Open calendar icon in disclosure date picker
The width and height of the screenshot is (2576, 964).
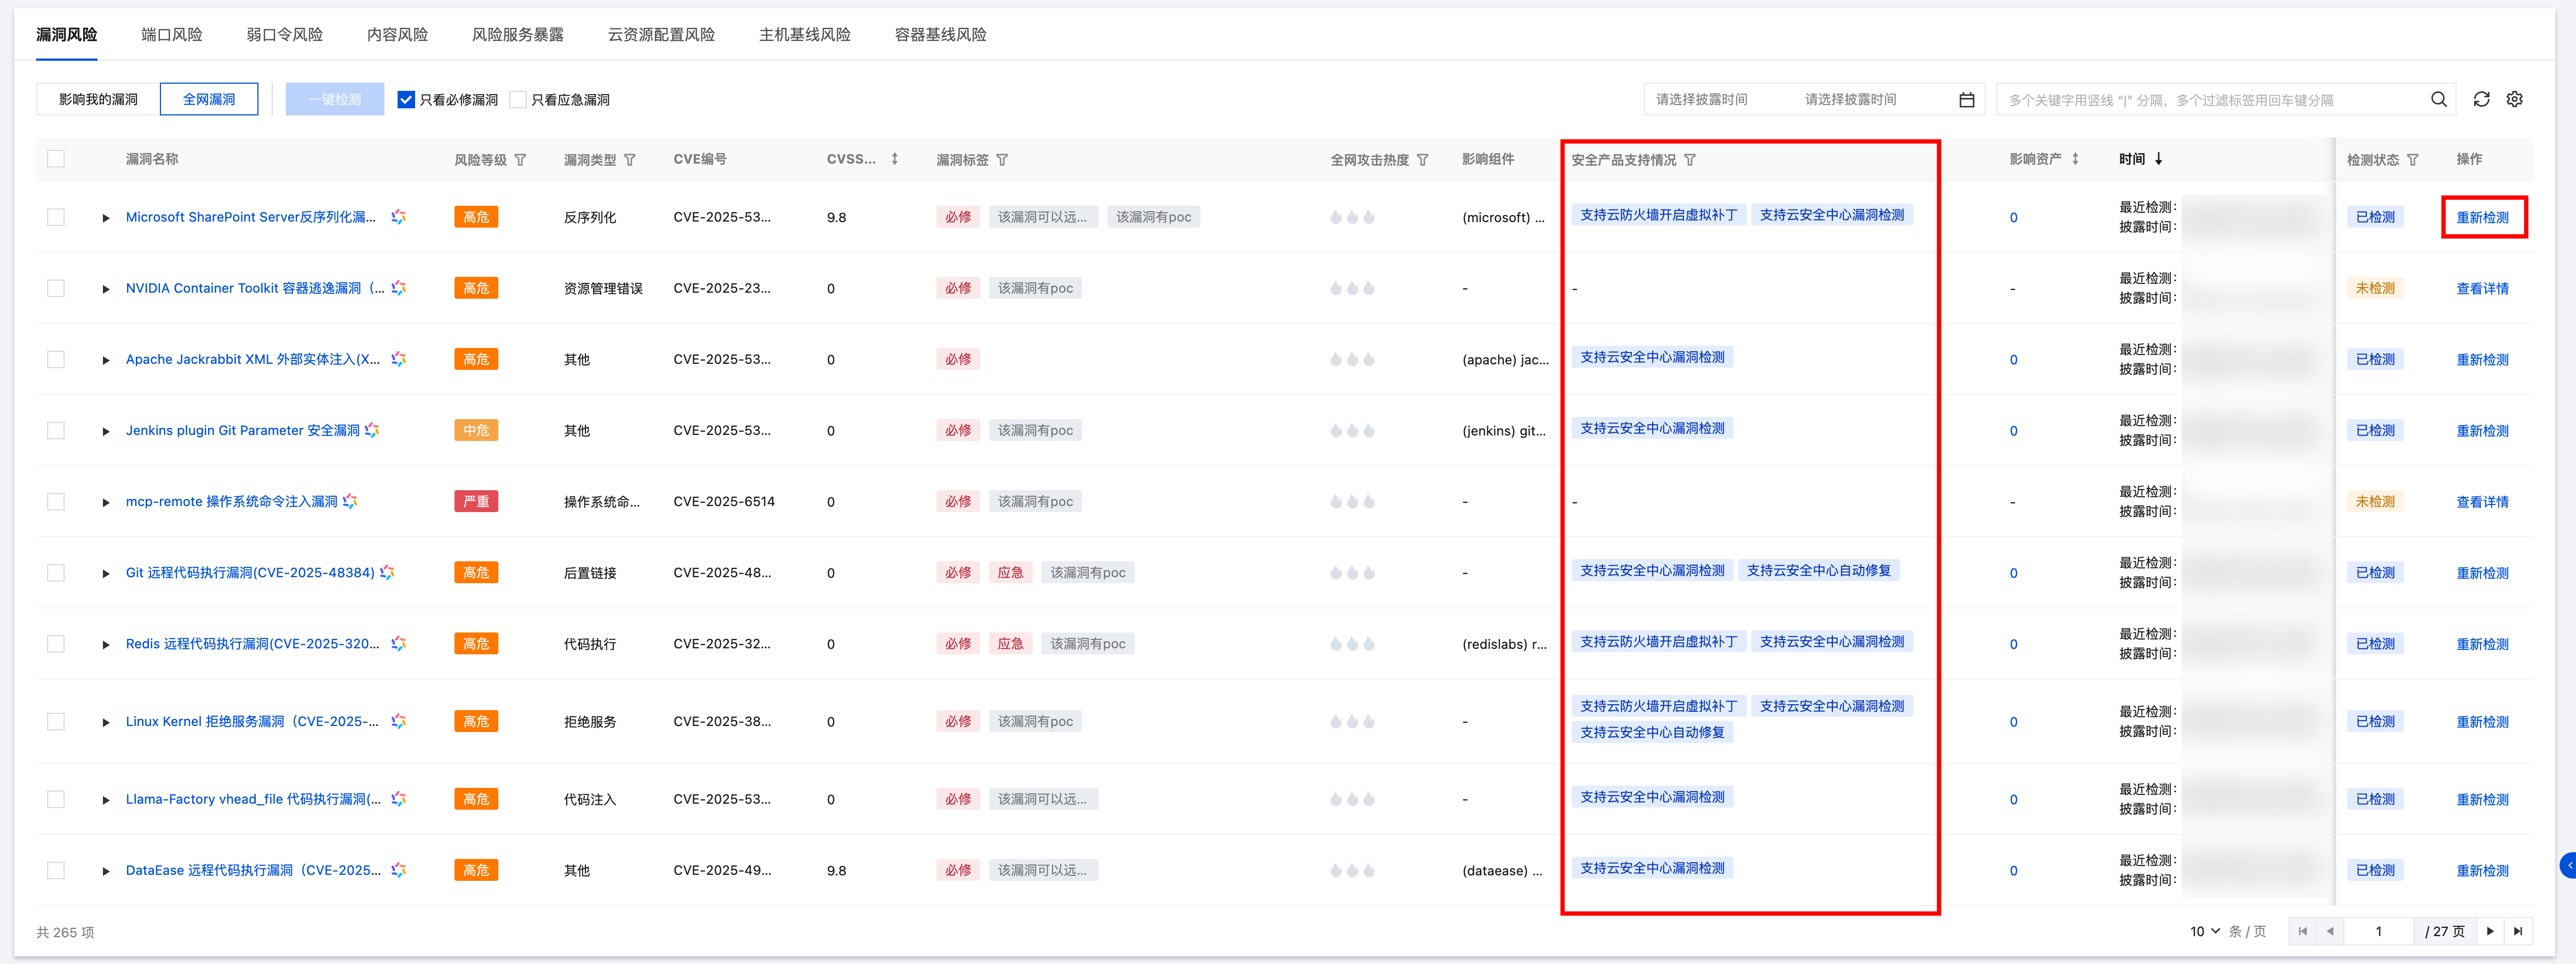1966,100
